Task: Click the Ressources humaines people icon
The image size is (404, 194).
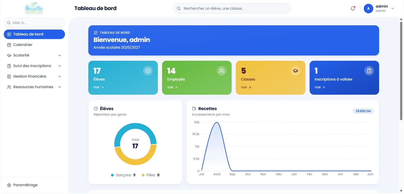Action: [x=9, y=87]
